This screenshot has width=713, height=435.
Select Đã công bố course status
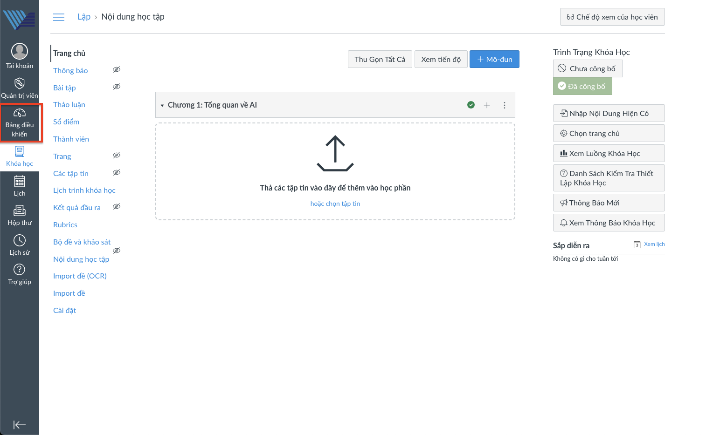pyautogui.click(x=582, y=87)
